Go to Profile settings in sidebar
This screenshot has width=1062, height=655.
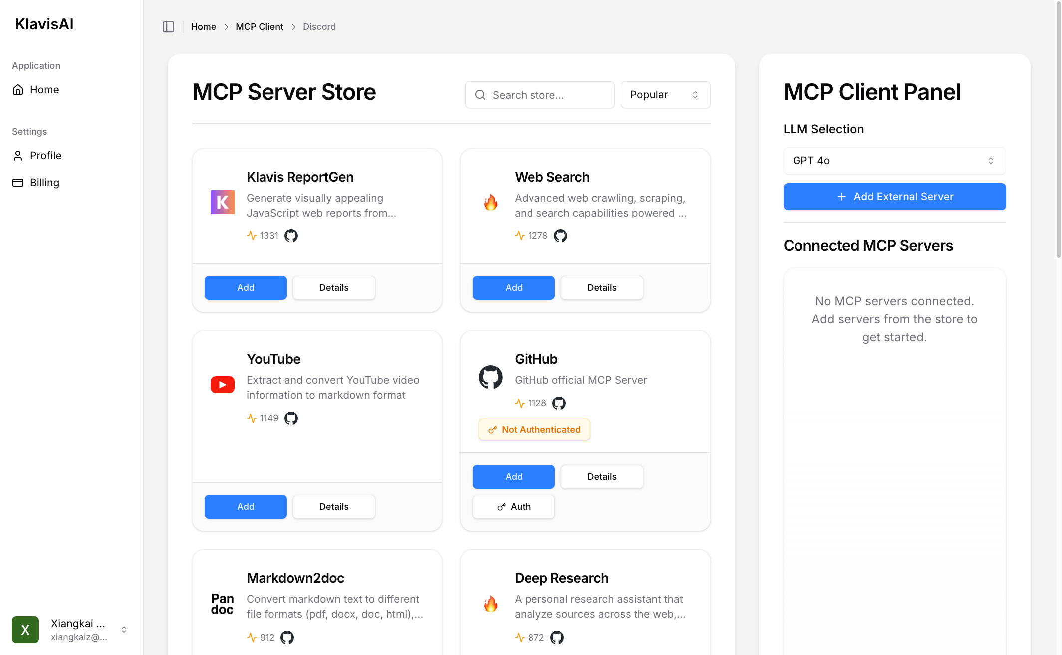click(x=45, y=156)
